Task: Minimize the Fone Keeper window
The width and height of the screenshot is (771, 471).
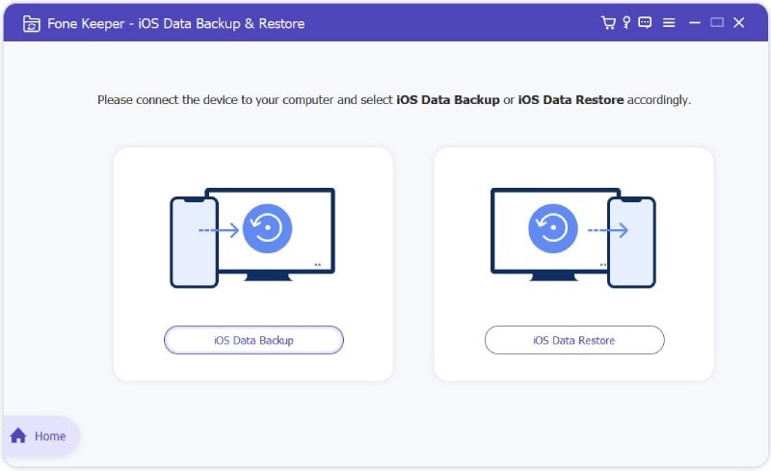Action: (x=694, y=22)
